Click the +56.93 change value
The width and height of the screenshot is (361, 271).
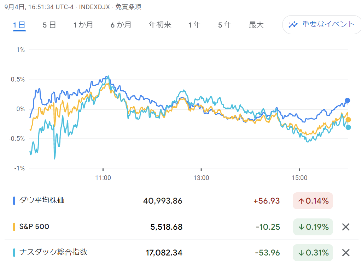coord(267,201)
